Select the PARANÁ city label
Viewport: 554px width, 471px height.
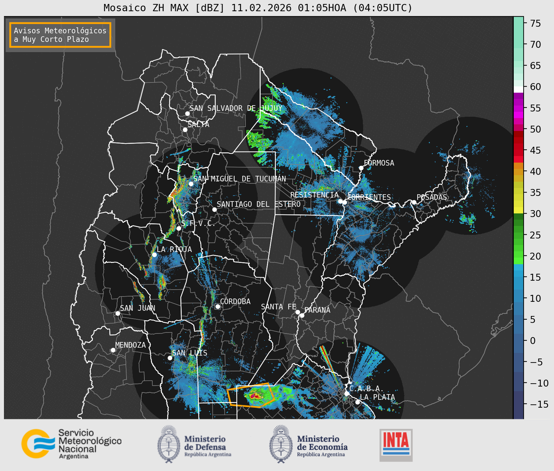click(x=317, y=310)
